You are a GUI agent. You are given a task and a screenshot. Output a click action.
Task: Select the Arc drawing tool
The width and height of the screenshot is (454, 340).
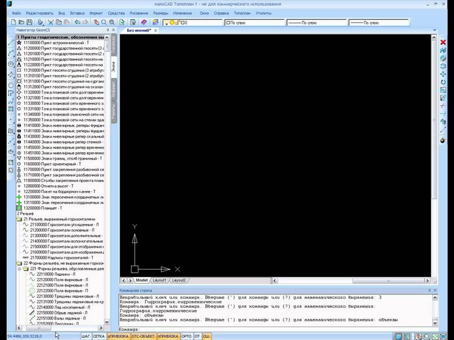point(11,53)
